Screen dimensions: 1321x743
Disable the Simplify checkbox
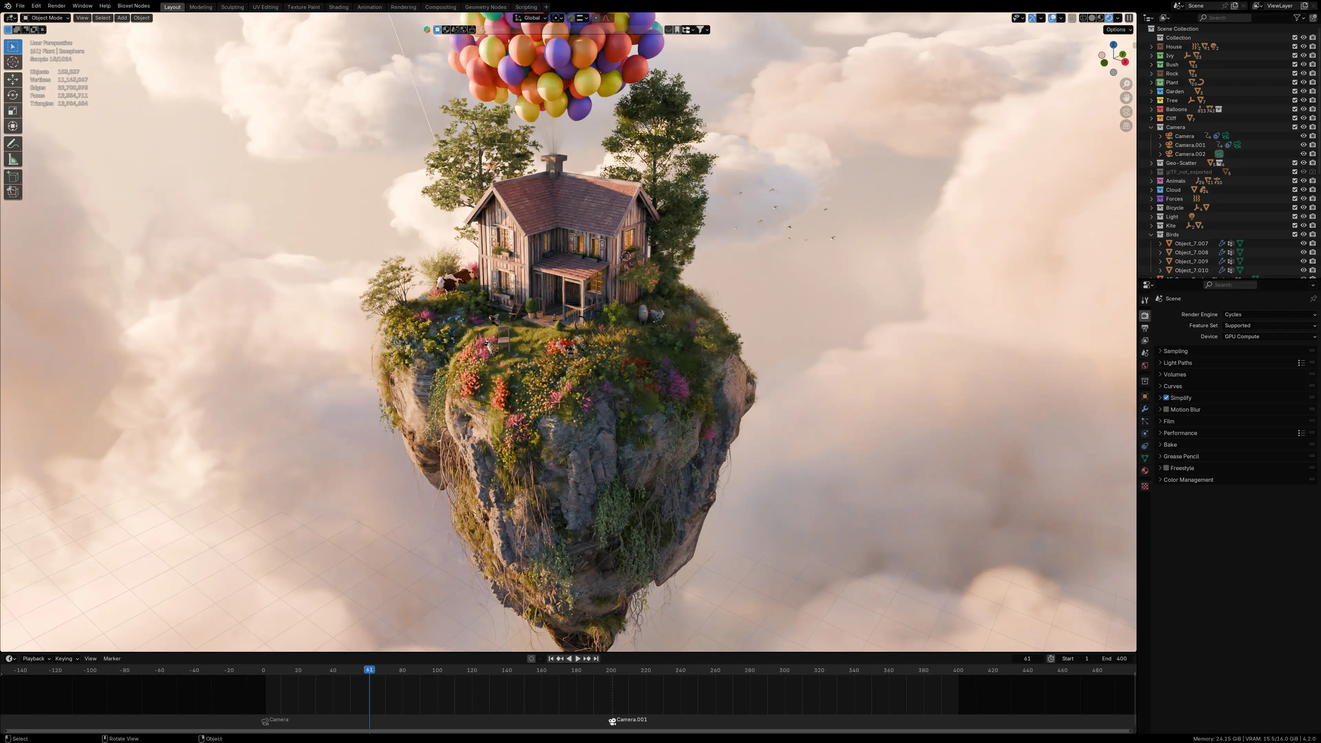(x=1166, y=397)
